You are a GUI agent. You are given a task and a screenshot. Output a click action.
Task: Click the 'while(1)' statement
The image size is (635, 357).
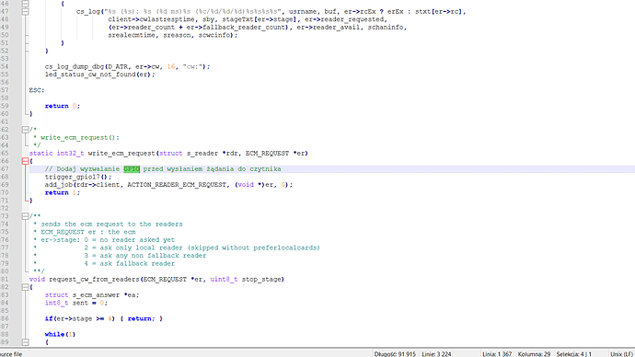[x=61, y=334]
